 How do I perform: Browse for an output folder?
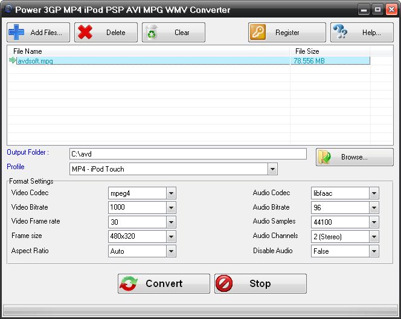click(354, 157)
